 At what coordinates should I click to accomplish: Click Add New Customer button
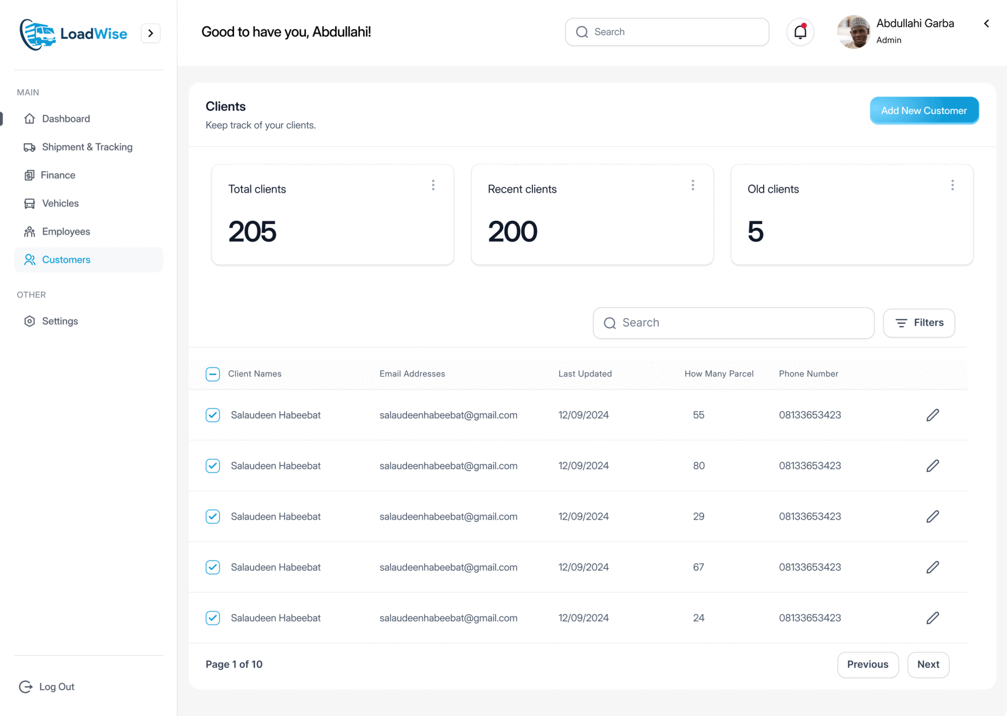tap(924, 111)
